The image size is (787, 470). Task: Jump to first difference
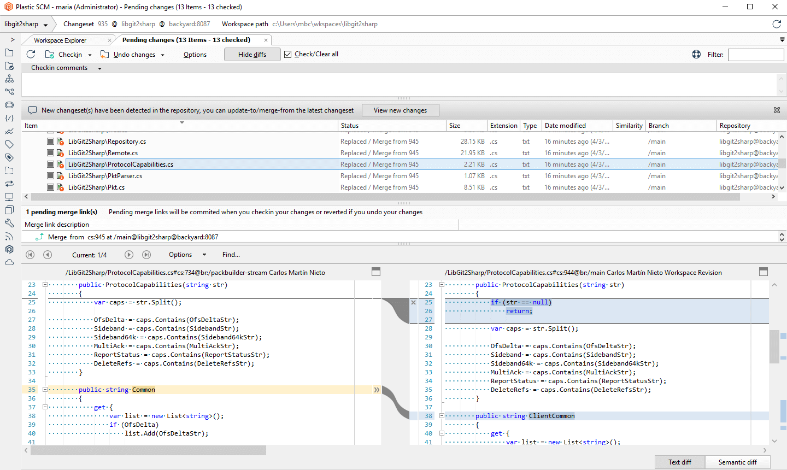(x=31, y=255)
